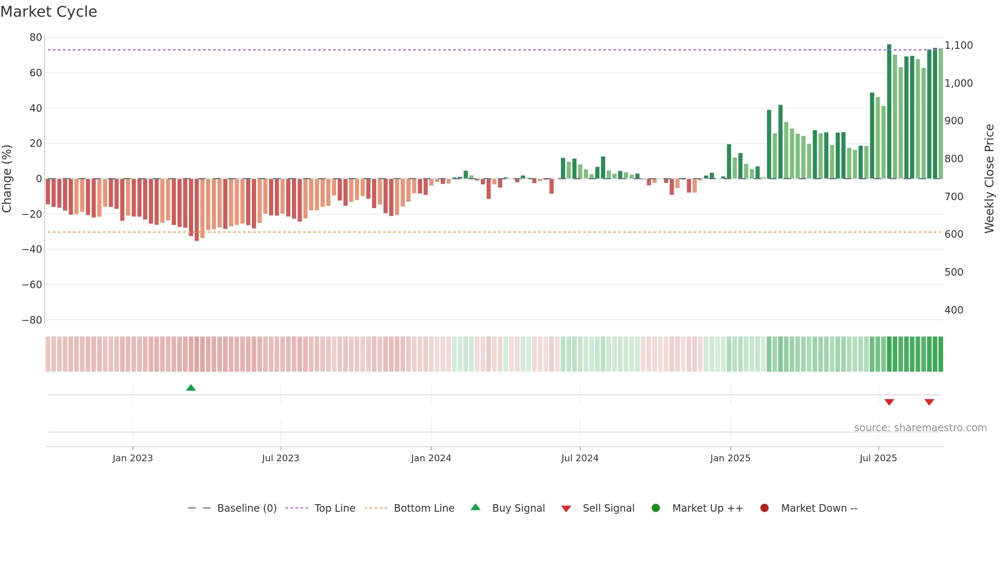Click the orange dotted line legend sample
This screenshot has height=563, width=1001.
[x=376, y=508]
